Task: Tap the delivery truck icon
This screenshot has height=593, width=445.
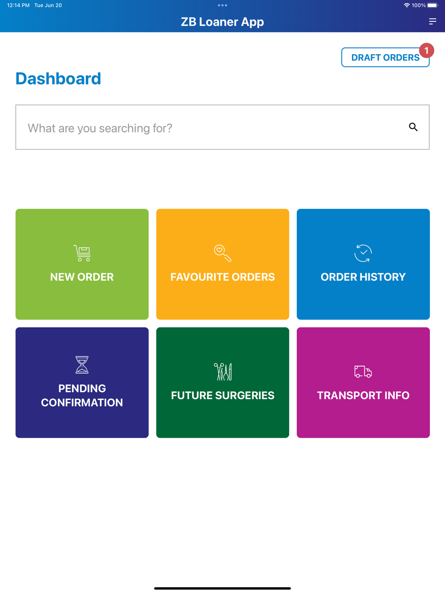Action: pyautogui.click(x=363, y=372)
